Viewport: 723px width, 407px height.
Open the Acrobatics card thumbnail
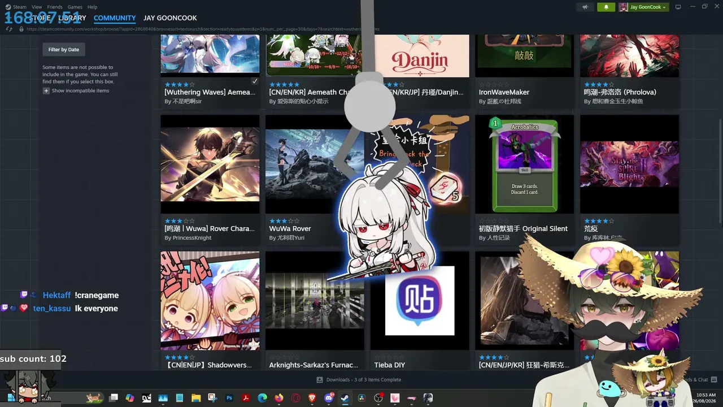(525, 164)
